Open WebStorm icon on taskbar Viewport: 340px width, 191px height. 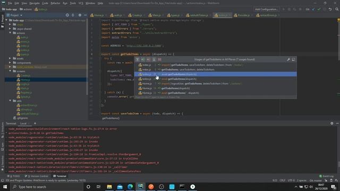coord(140,187)
